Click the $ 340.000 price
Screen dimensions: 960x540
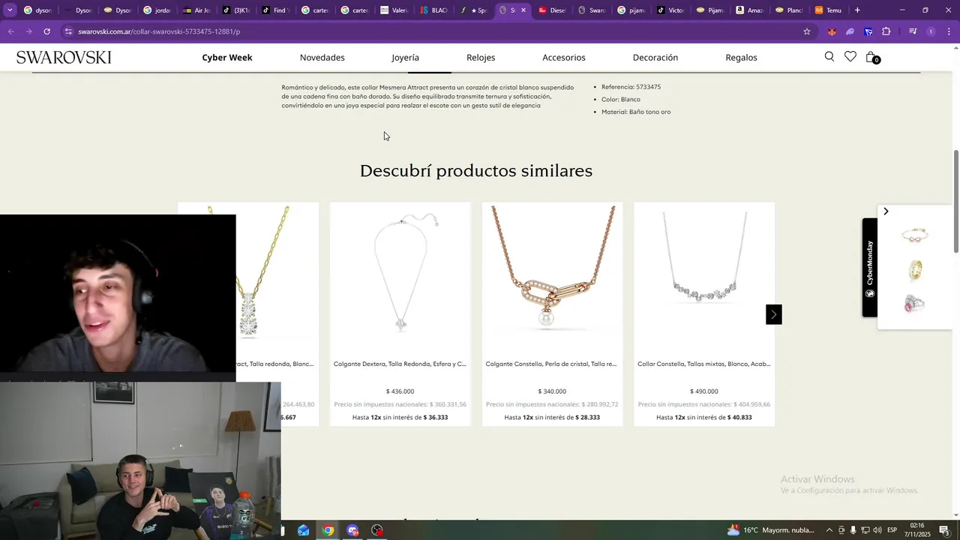click(552, 391)
